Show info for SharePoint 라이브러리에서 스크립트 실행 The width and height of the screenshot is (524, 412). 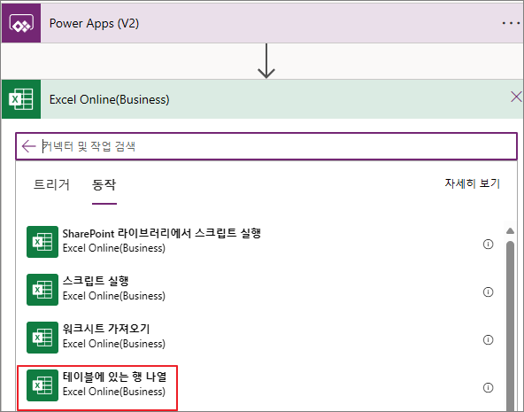click(x=488, y=245)
